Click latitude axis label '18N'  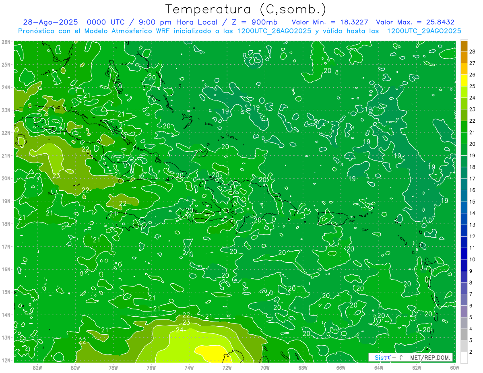point(6,224)
